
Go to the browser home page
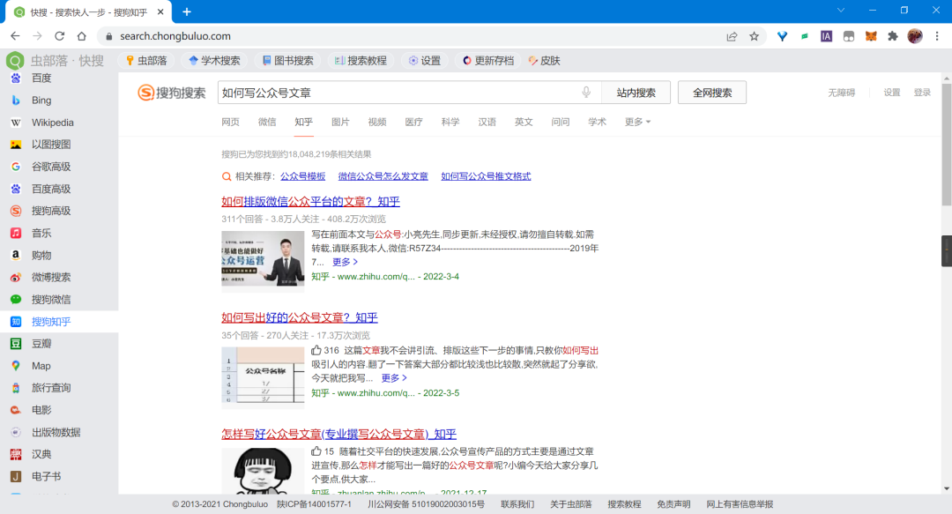tap(81, 36)
